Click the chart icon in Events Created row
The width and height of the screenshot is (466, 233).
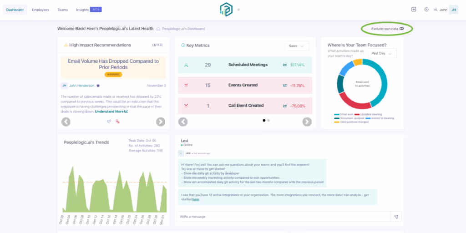pyautogui.click(x=285, y=85)
